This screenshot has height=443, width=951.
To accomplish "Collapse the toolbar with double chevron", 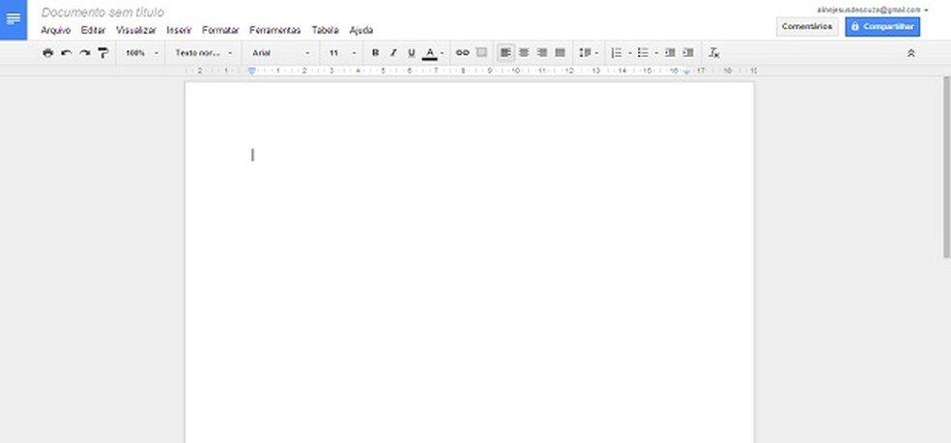I will [x=910, y=53].
